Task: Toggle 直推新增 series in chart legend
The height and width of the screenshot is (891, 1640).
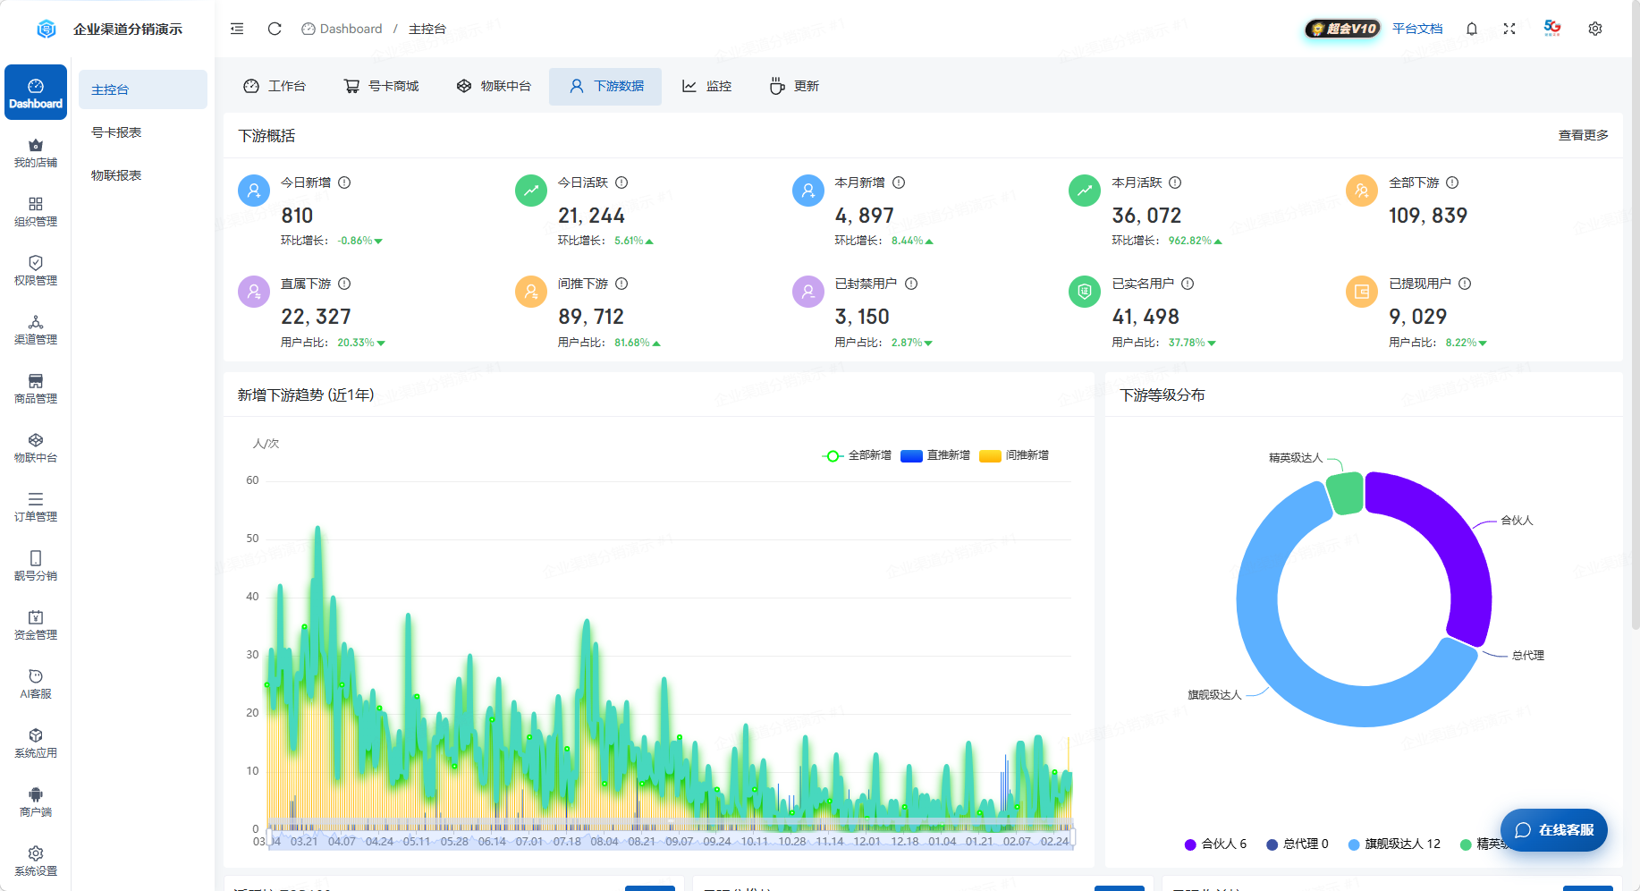Action: [x=935, y=455]
